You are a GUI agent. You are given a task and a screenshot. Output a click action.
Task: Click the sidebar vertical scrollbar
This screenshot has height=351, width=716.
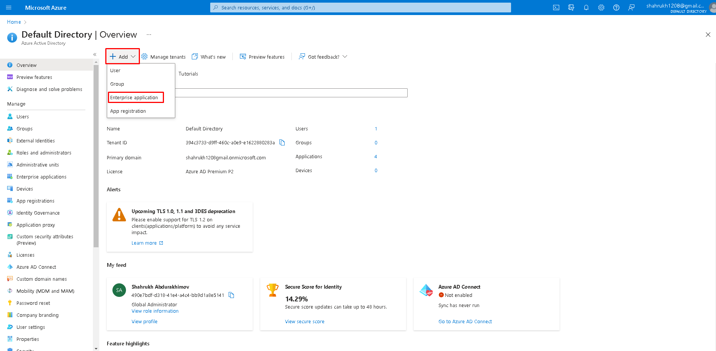[96, 156]
